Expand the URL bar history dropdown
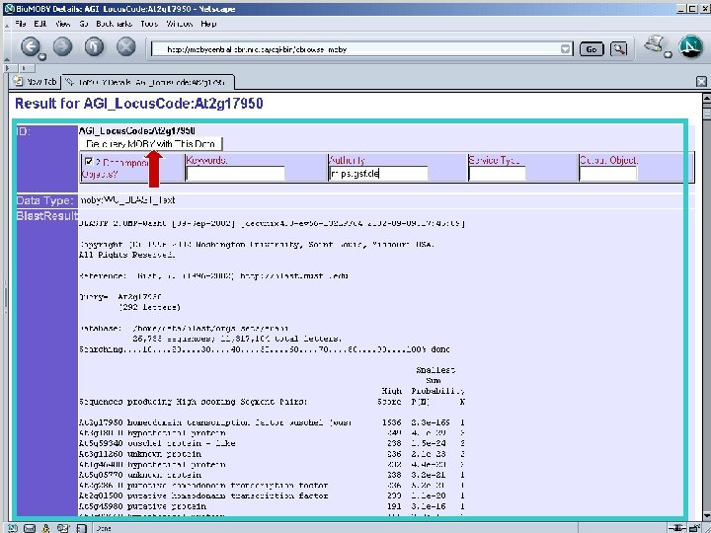 565,49
